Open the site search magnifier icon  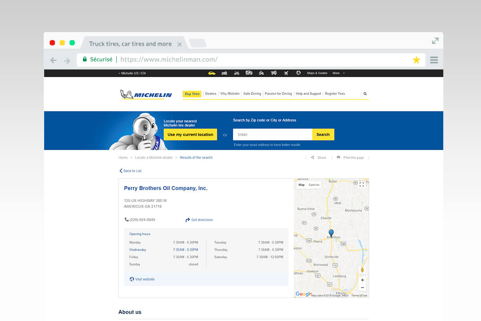pos(365,93)
